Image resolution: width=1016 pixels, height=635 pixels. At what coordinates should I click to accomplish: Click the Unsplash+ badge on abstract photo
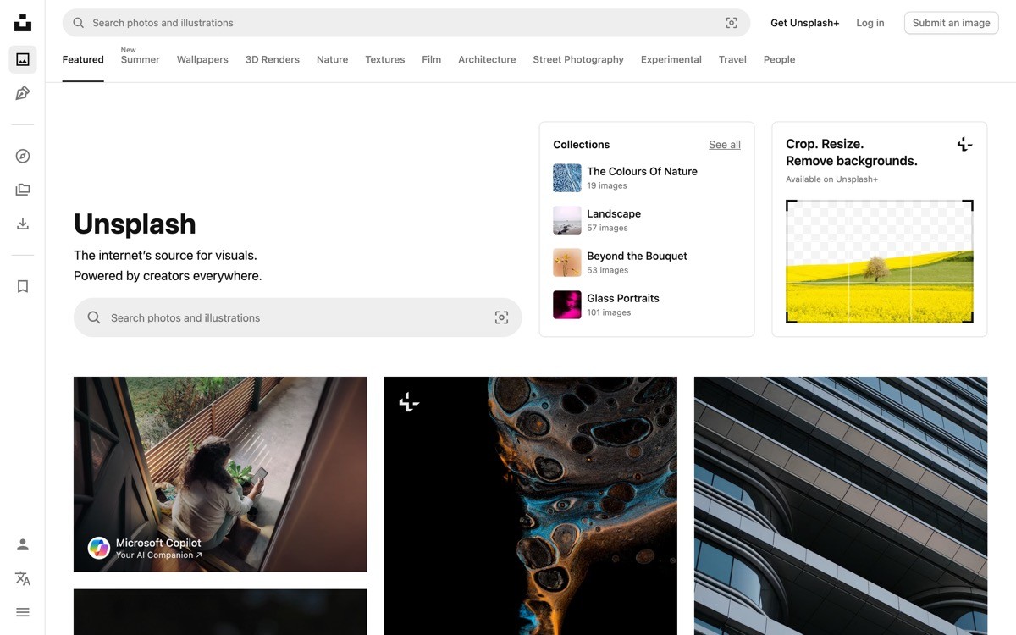click(x=409, y=402)
